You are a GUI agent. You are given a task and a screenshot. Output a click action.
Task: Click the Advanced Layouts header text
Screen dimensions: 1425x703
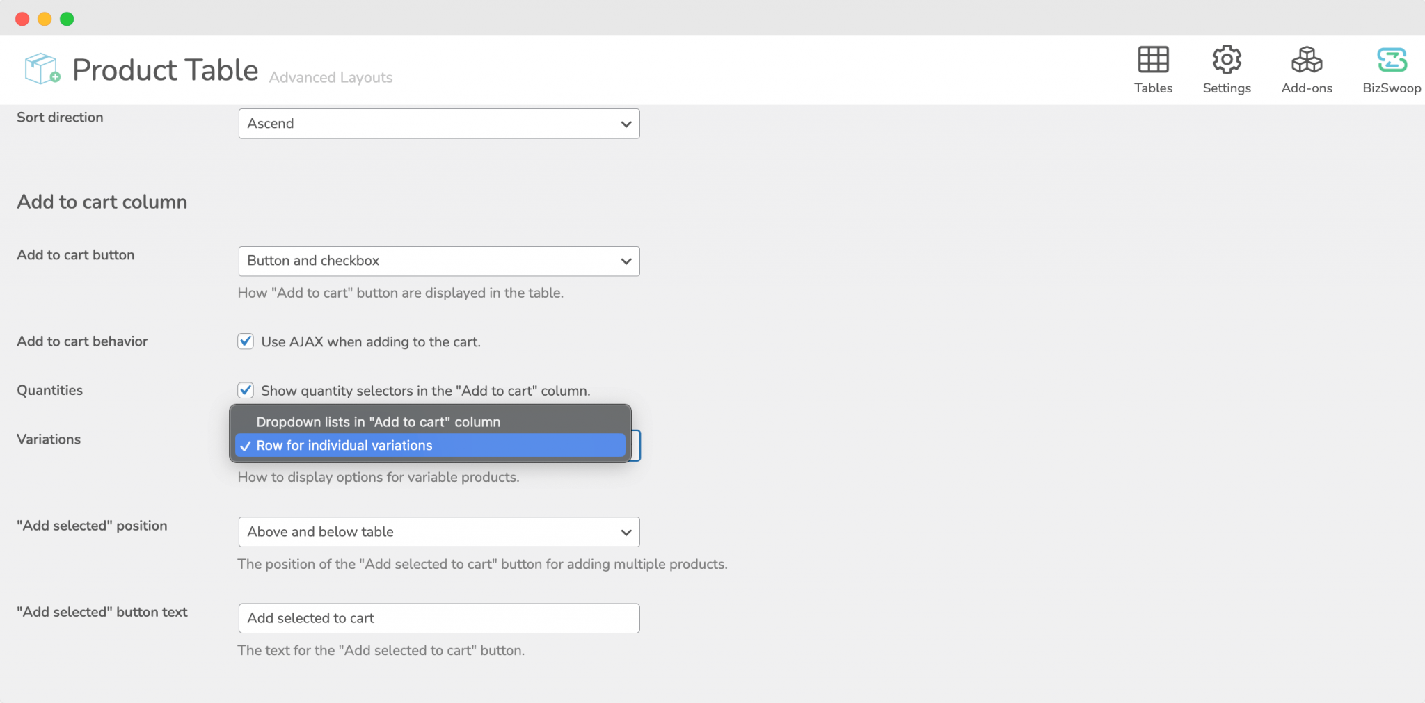pyautogui.click(x=331, y=77)
